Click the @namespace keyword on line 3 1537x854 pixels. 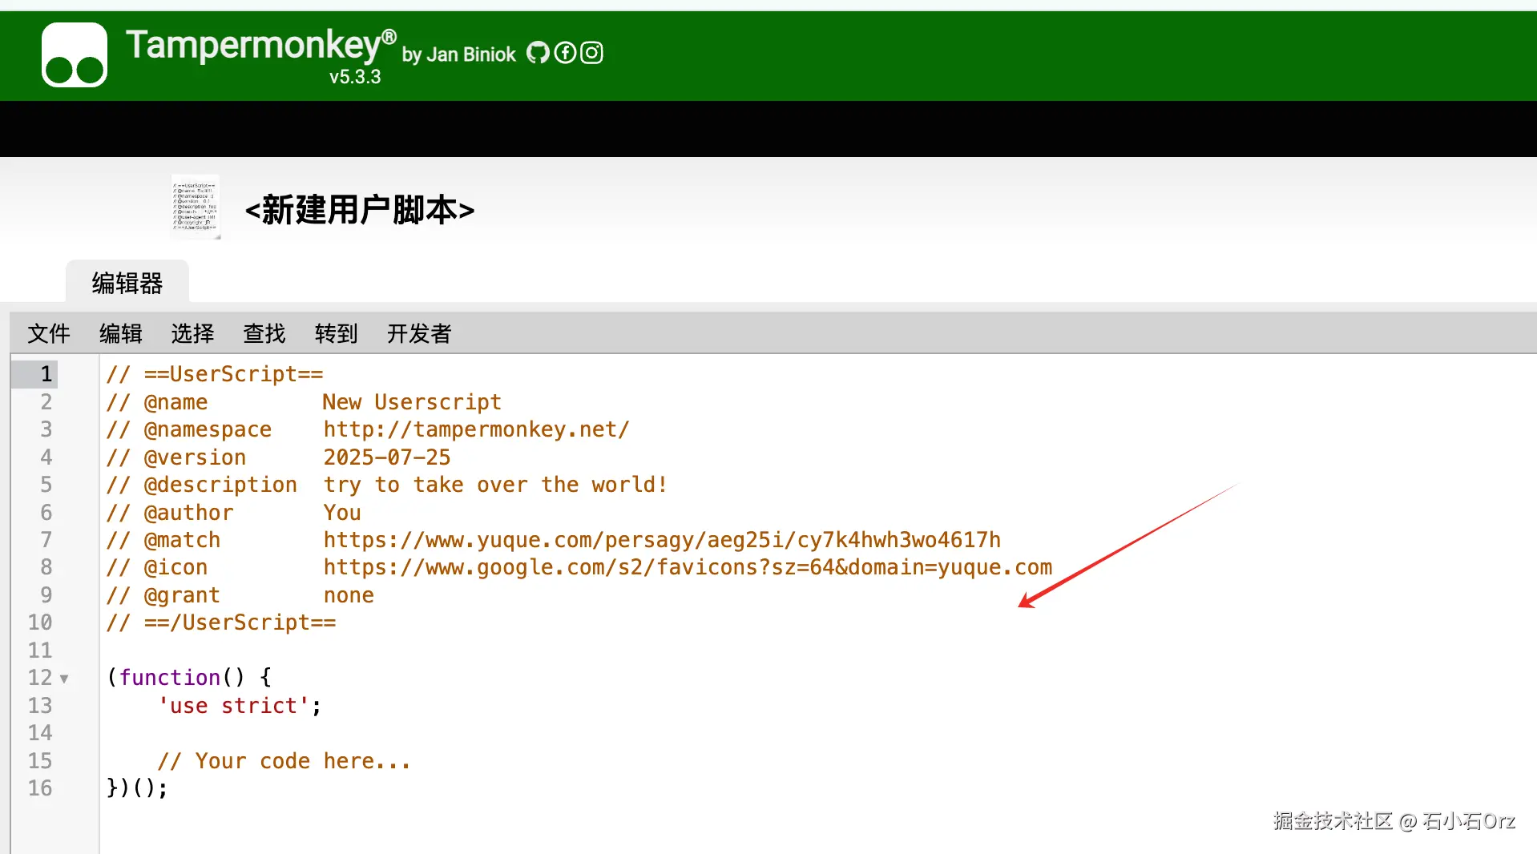(x=208, y=429)
